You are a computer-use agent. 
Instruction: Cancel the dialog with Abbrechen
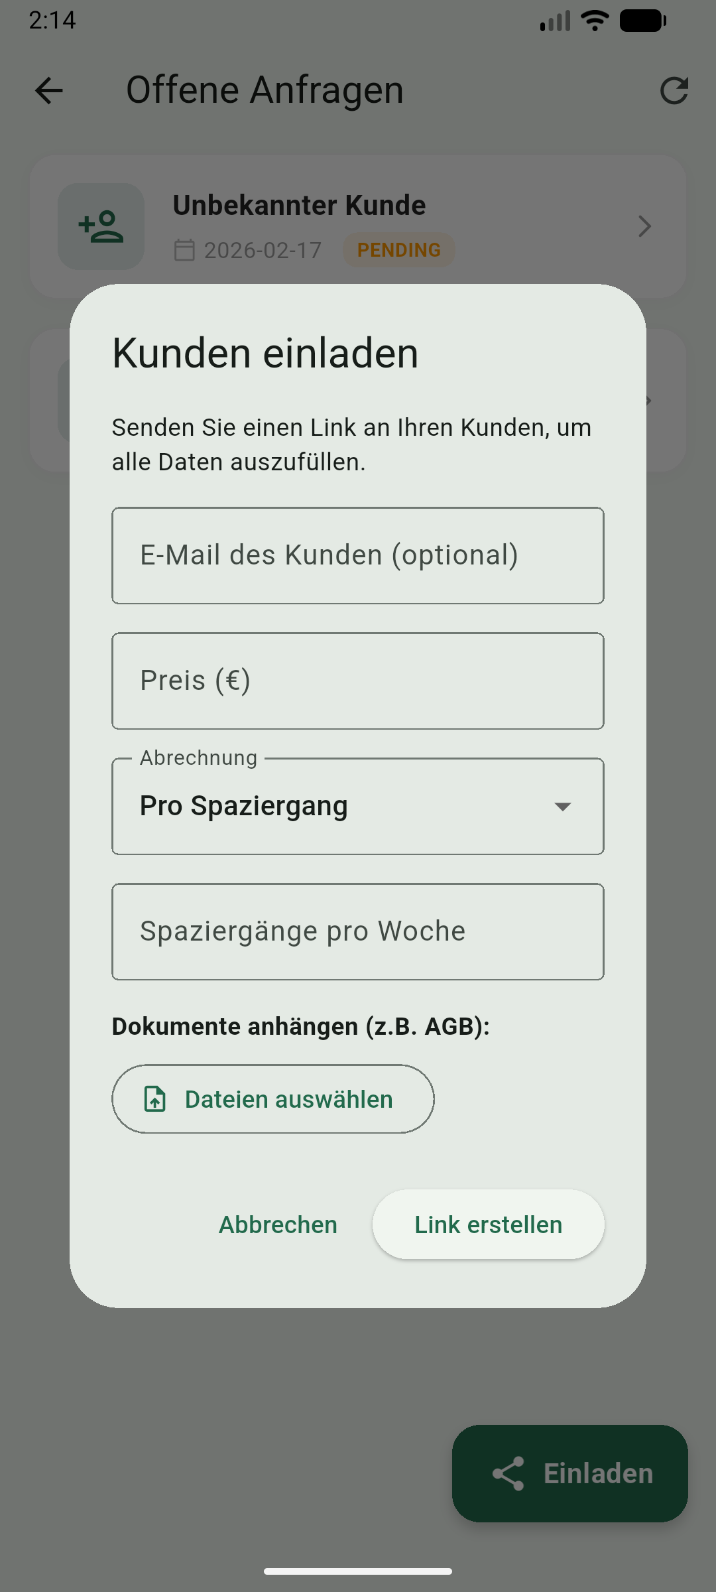[278, 1225]
